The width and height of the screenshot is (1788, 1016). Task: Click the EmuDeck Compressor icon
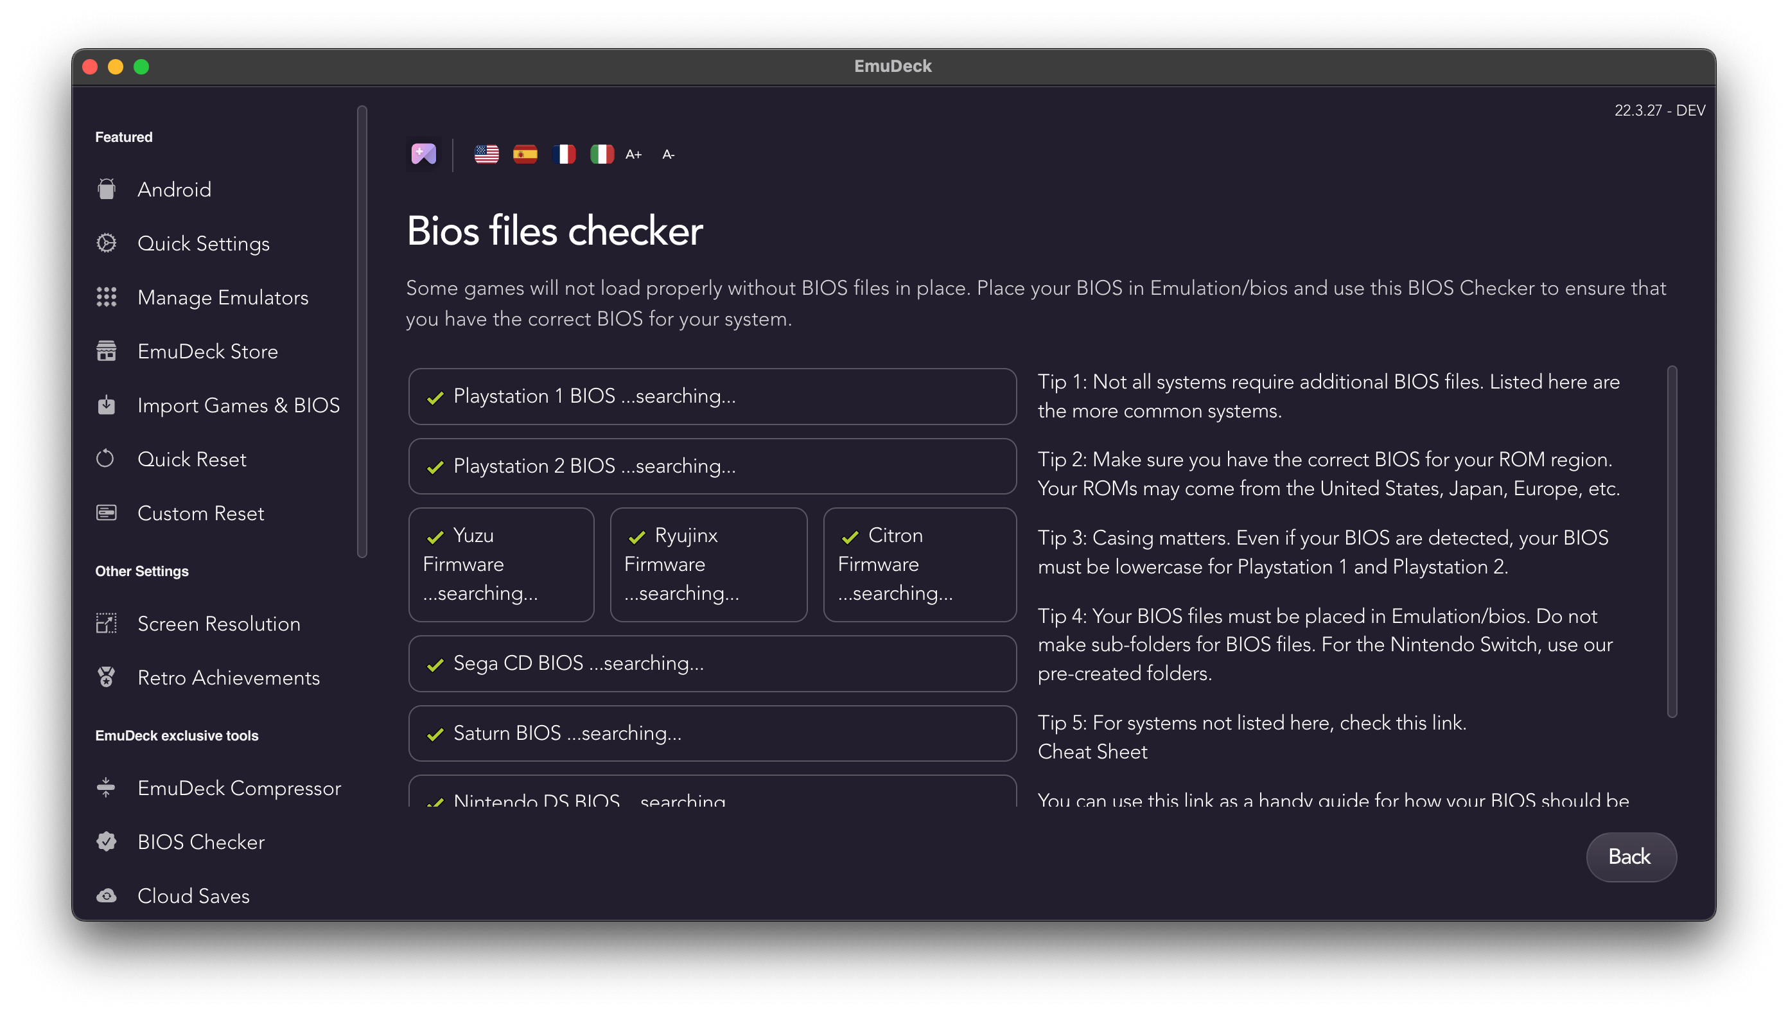pyautogui.click(x=106, y=787)
